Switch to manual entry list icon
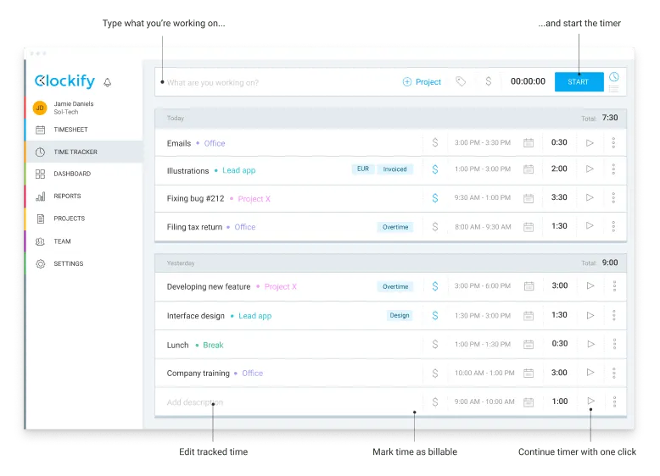This screenshot has width=660, height=476. click(614, 89)
